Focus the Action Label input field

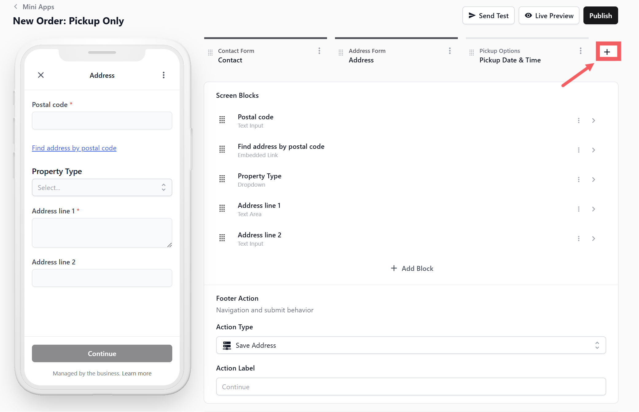click(x=411, y=387)
